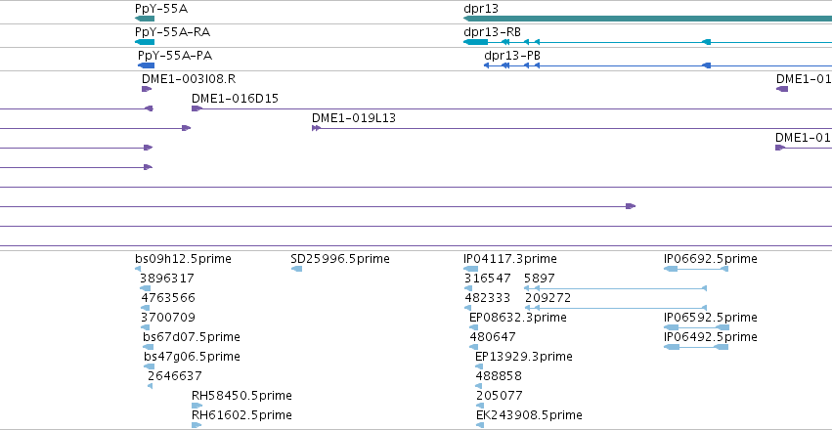This screenshot has height=430, width=832.
Task: Click the dpr13-RB transcript first exon
Action: (x=475, y=42)
